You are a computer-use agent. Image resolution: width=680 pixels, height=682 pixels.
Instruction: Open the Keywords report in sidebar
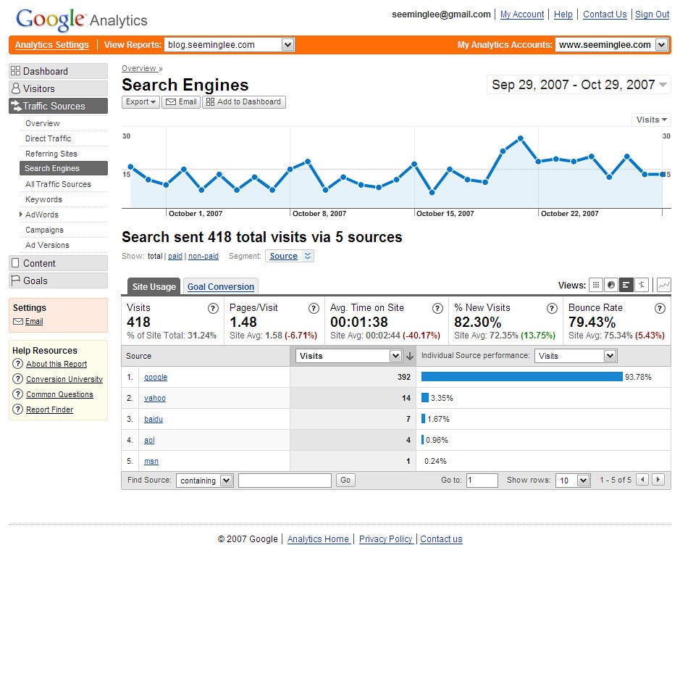[43, 199]
